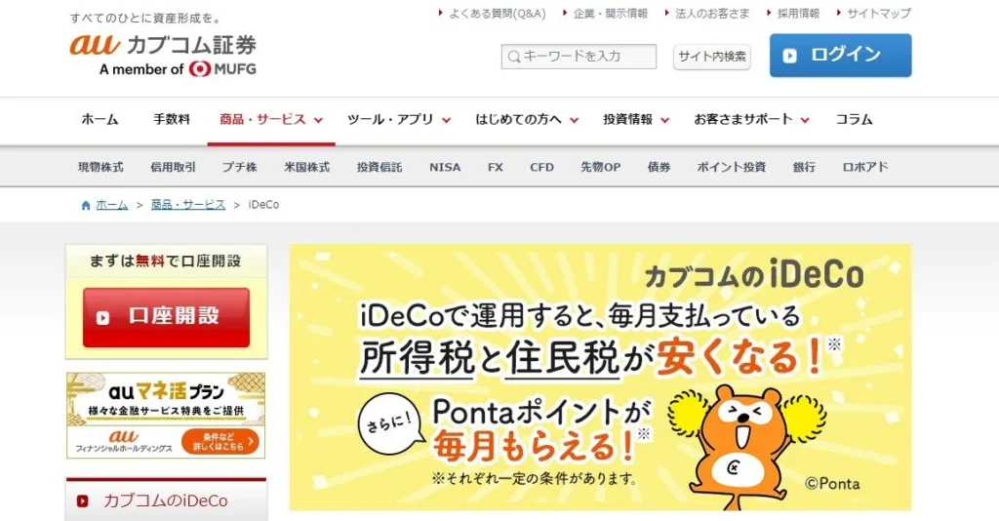Open the よくある質問(Q&A) link
Image resolution: width=999 pixels, height=521 pixels.
[x=492, y=14]
